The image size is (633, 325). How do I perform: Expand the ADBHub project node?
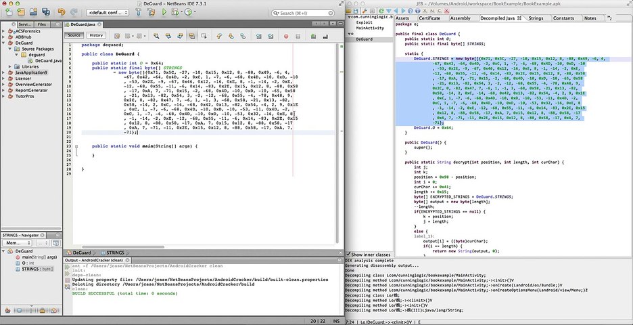[3, 37]
